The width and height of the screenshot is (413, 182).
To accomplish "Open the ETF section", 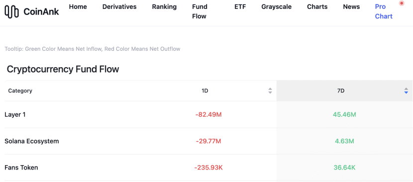I will pyautogui.click(x=240, y=6).
